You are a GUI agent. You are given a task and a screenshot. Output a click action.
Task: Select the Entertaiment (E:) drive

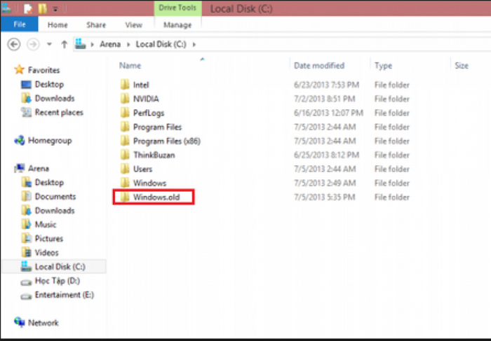click(x=65, y=295)
